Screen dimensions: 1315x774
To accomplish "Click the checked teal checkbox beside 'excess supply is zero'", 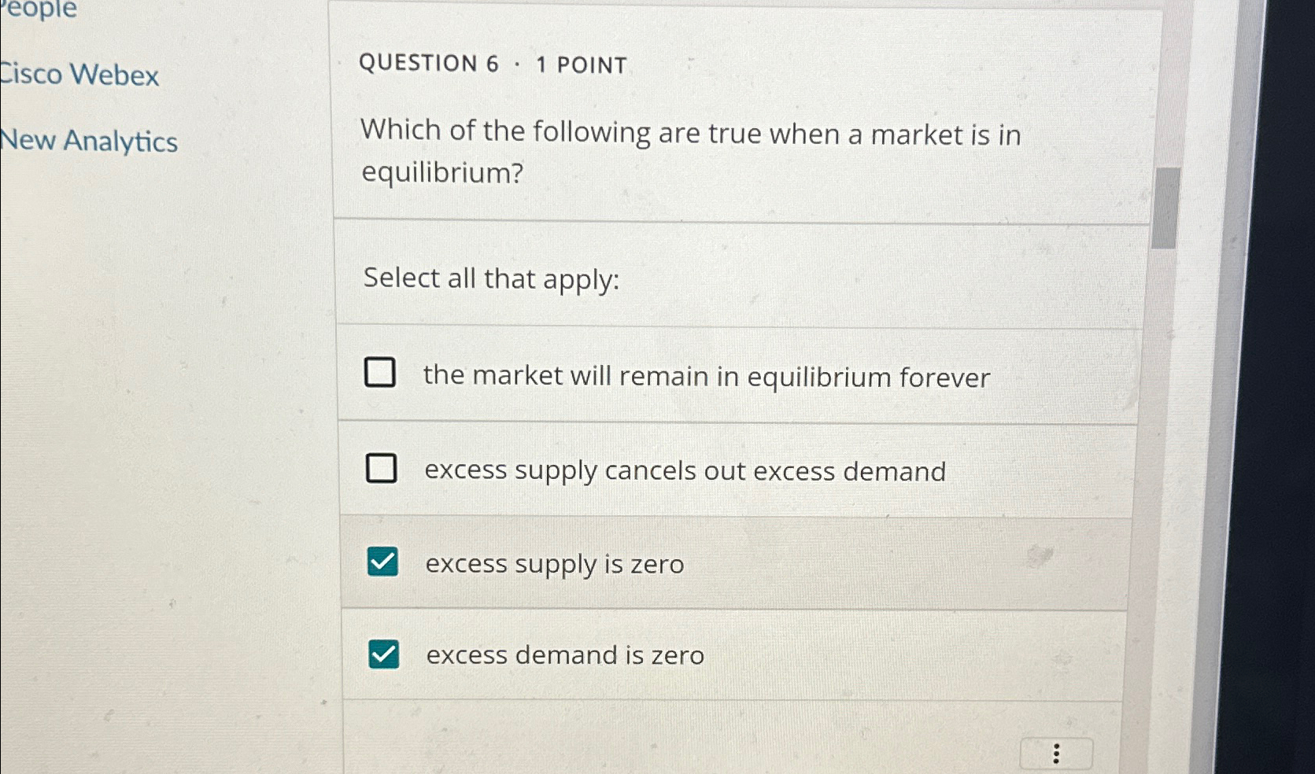I will [x=382, y=562].
